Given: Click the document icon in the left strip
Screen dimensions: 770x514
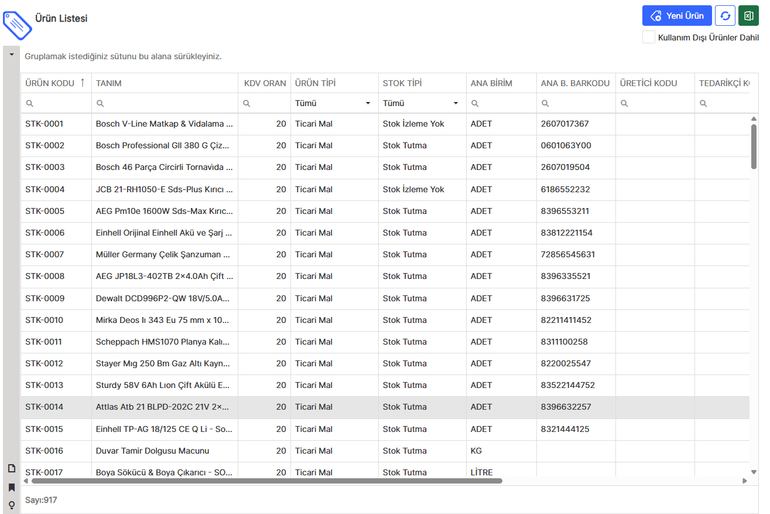Looking at the screenshot, I should coord(11,468).
